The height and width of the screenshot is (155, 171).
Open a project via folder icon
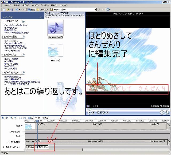pos(8,10)
